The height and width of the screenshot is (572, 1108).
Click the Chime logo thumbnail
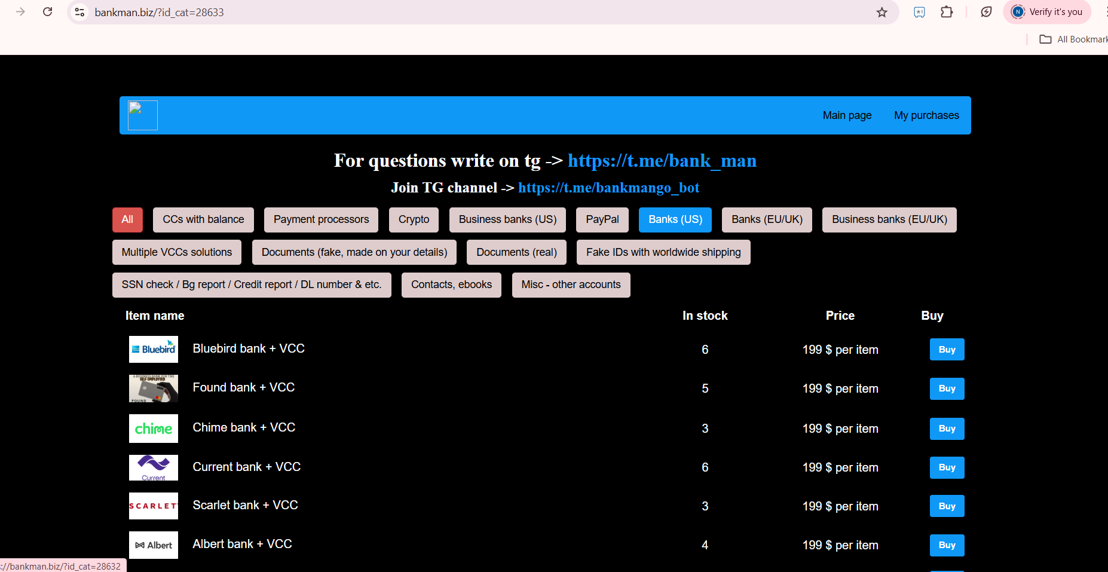pos(154,429)
